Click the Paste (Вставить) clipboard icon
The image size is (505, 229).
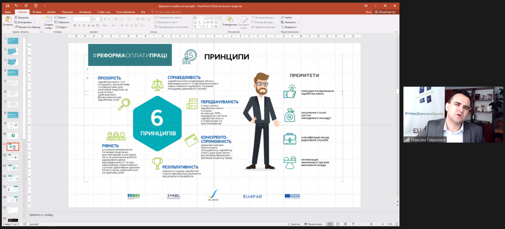(8, 20)
